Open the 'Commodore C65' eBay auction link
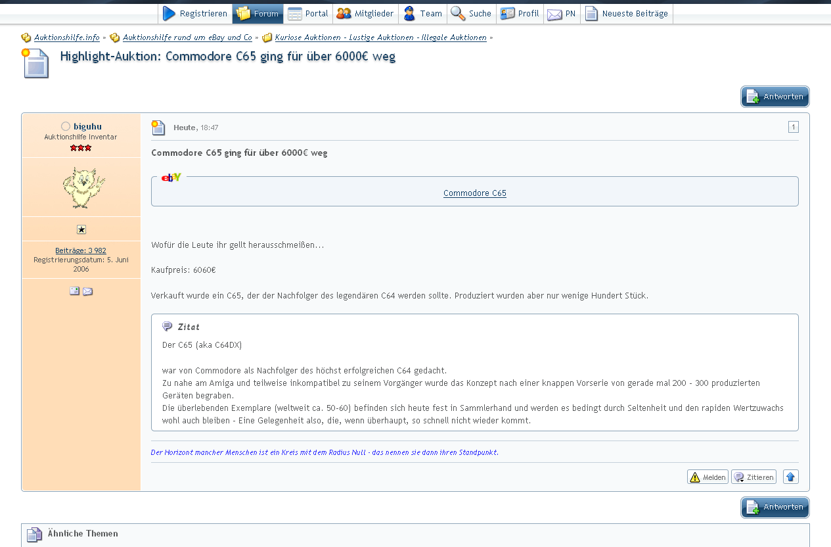The image size is (831, 547). pyautogui.click(x=475, y=193)
